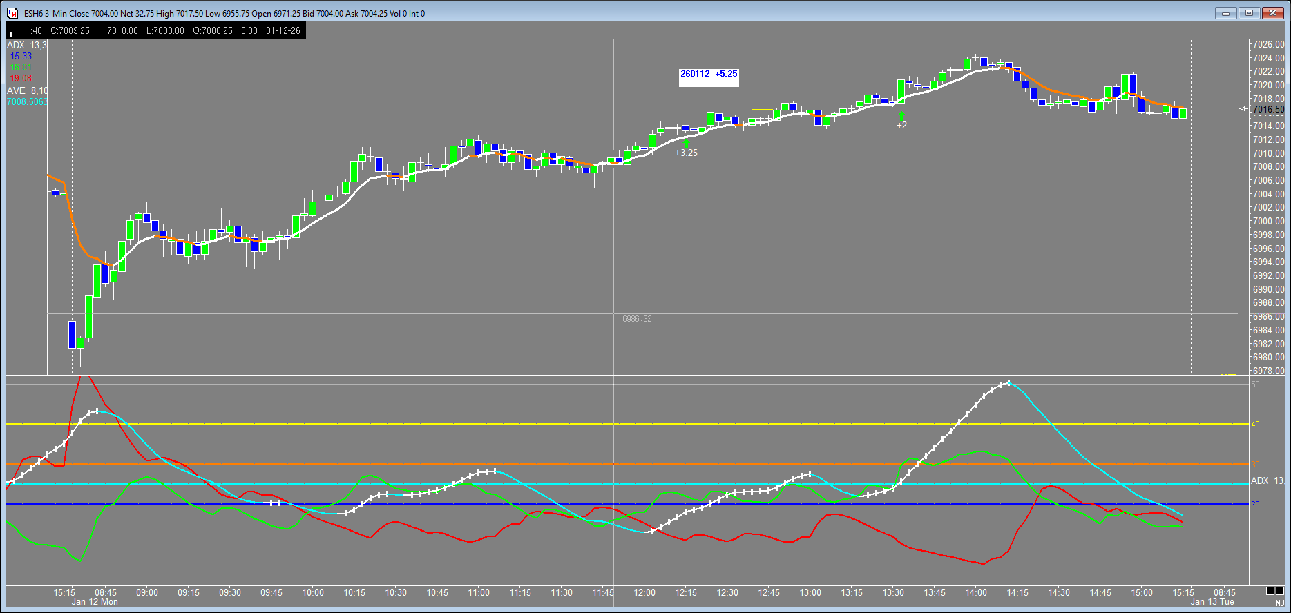
Task: Click the yellow 40 level line label
Action: [1255, 425]
